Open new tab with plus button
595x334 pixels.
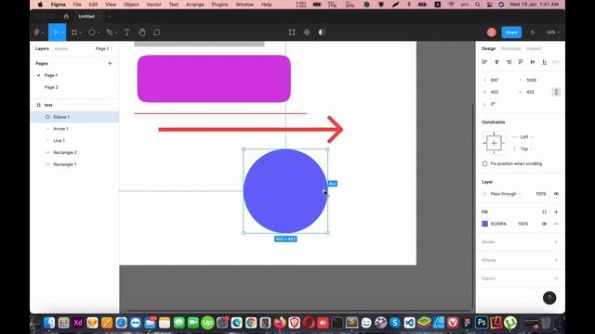pyautogui.click(x=110, y=17)
